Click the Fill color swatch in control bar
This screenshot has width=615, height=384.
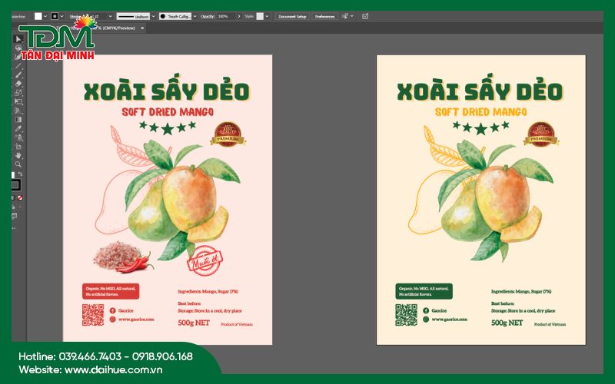pyautogui.click(x=38, y=16)
